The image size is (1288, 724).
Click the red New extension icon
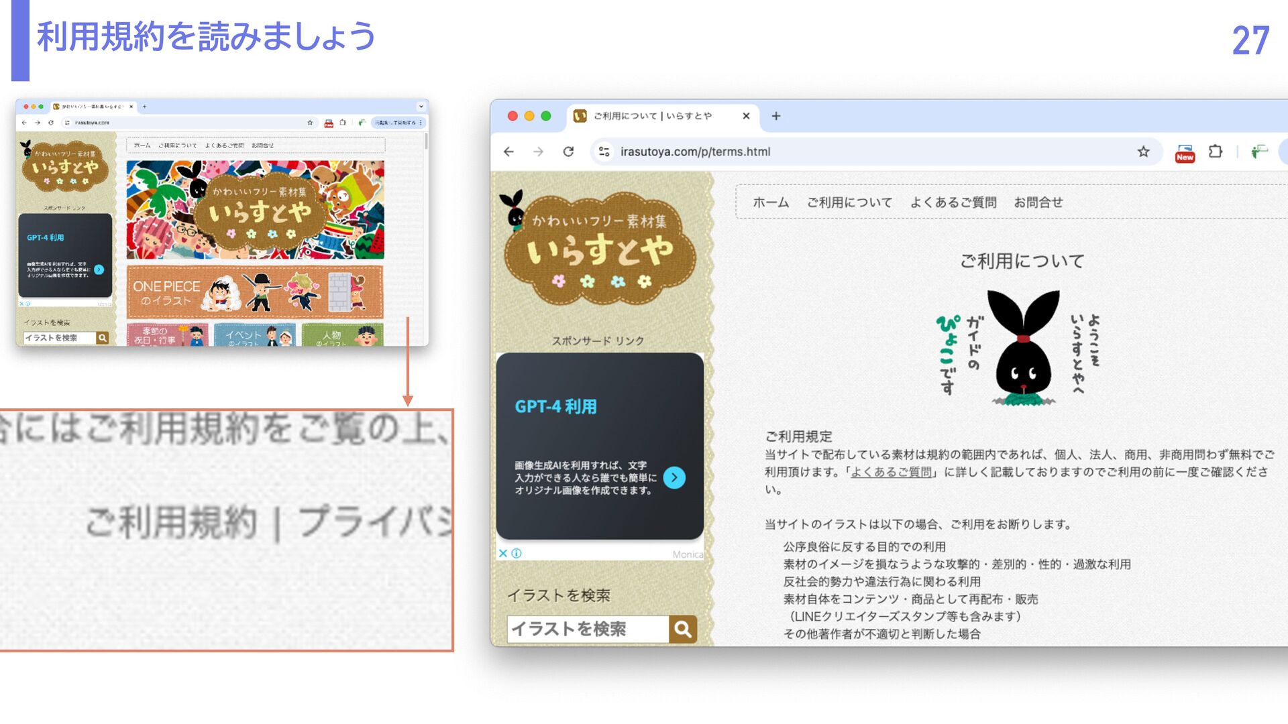(1185, 153)
